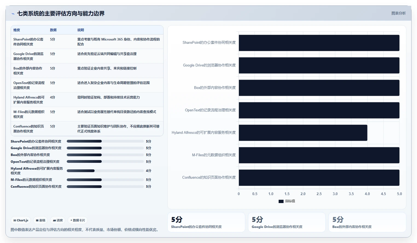Click the Google Drive progress bar

click(105, 148)
